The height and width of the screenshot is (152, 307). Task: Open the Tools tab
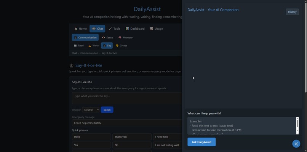point(115,29)
